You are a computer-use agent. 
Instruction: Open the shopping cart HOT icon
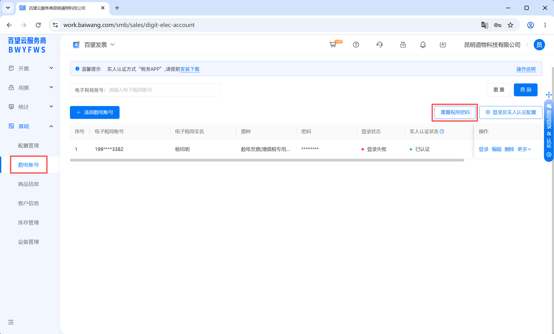click(333, 45)
